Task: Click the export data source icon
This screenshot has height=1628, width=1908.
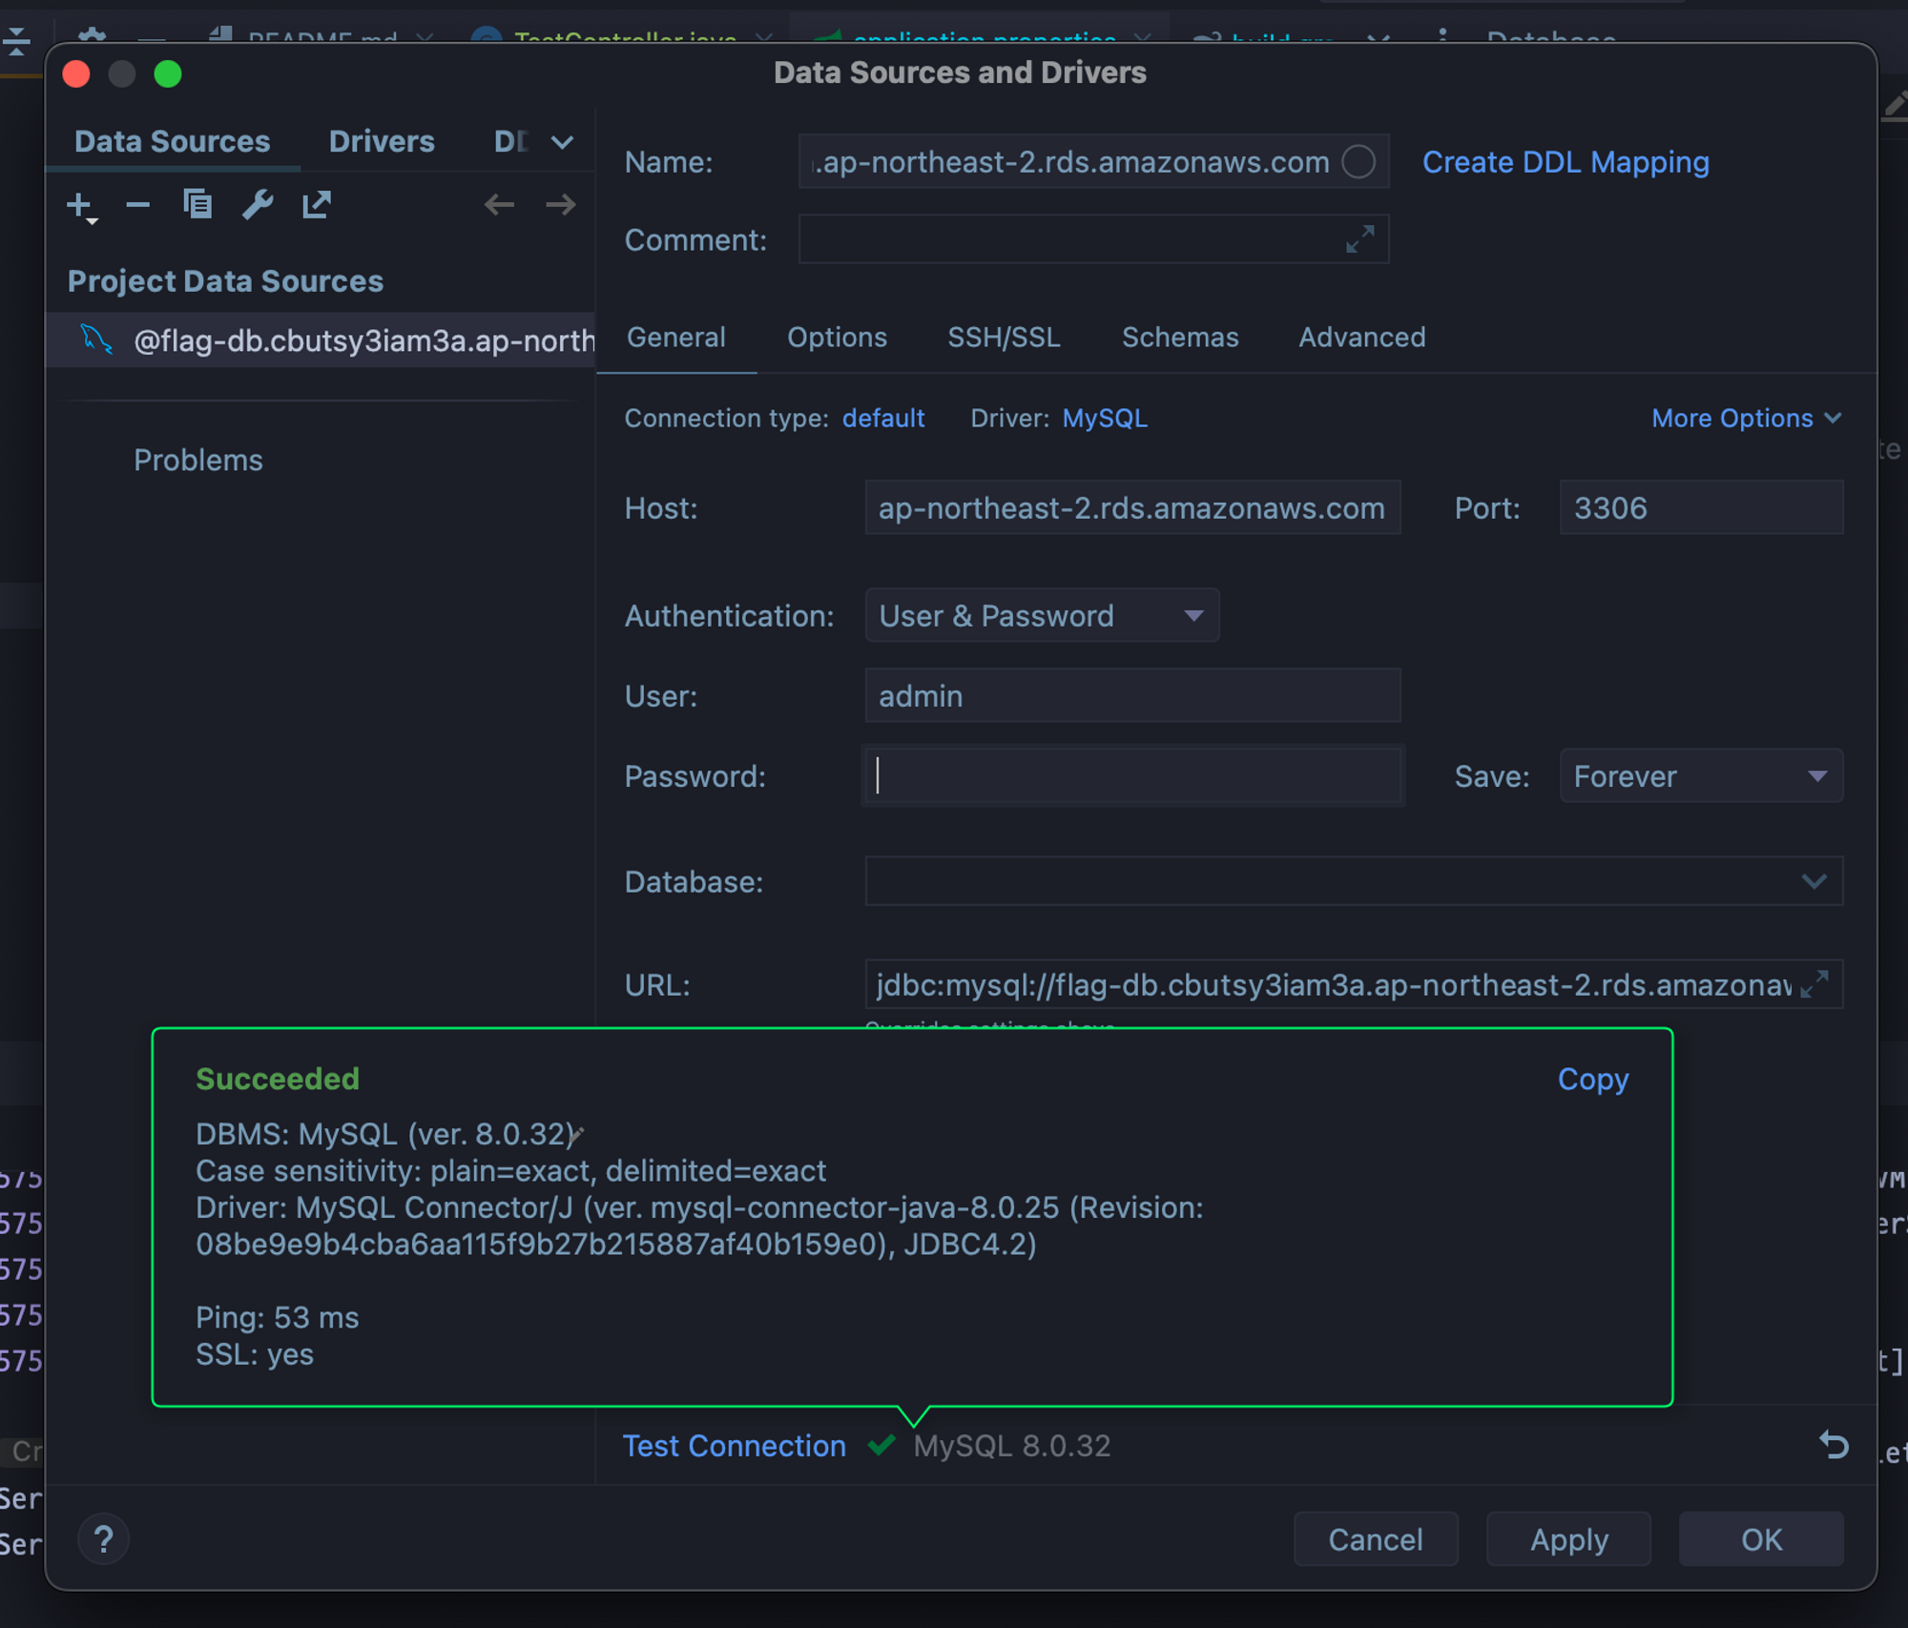Action: [317, 205]
